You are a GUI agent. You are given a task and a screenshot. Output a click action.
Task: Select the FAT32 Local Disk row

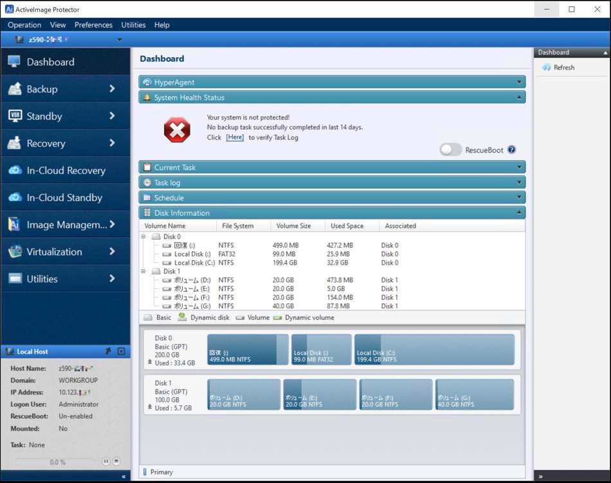(332, 254)
